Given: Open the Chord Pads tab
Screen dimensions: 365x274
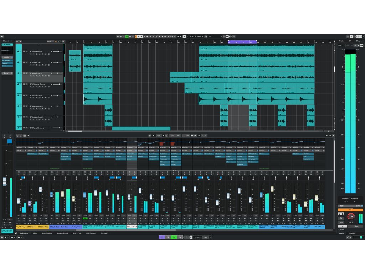Looking at the screenshot, I should pos(77,233).
